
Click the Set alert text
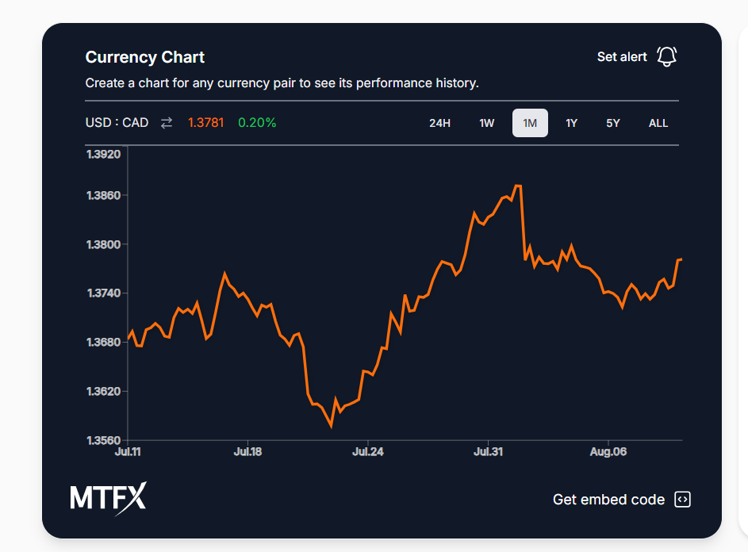coord(622,57)
